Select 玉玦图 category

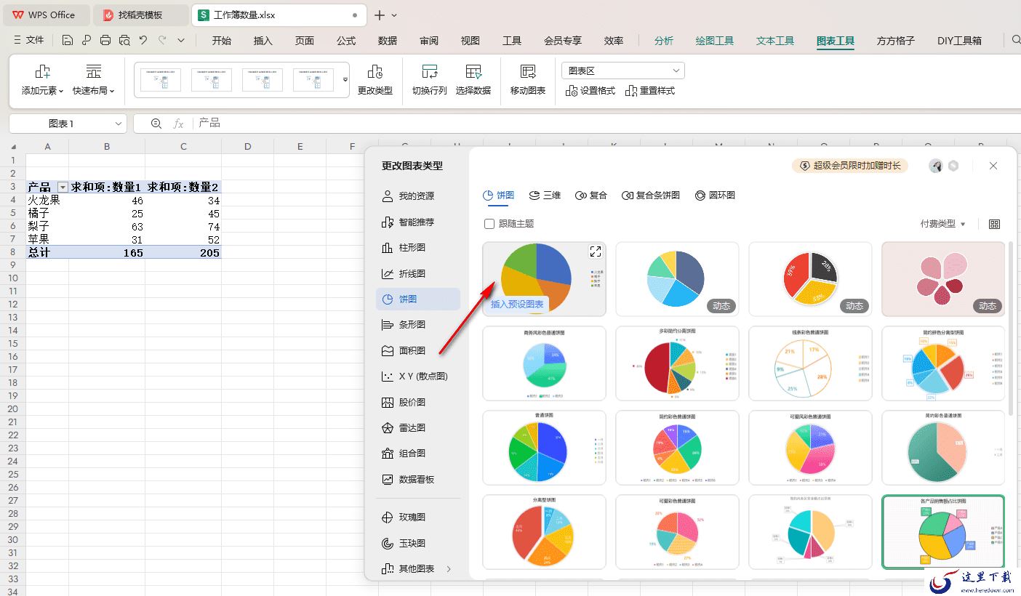(x=417, y=544)
